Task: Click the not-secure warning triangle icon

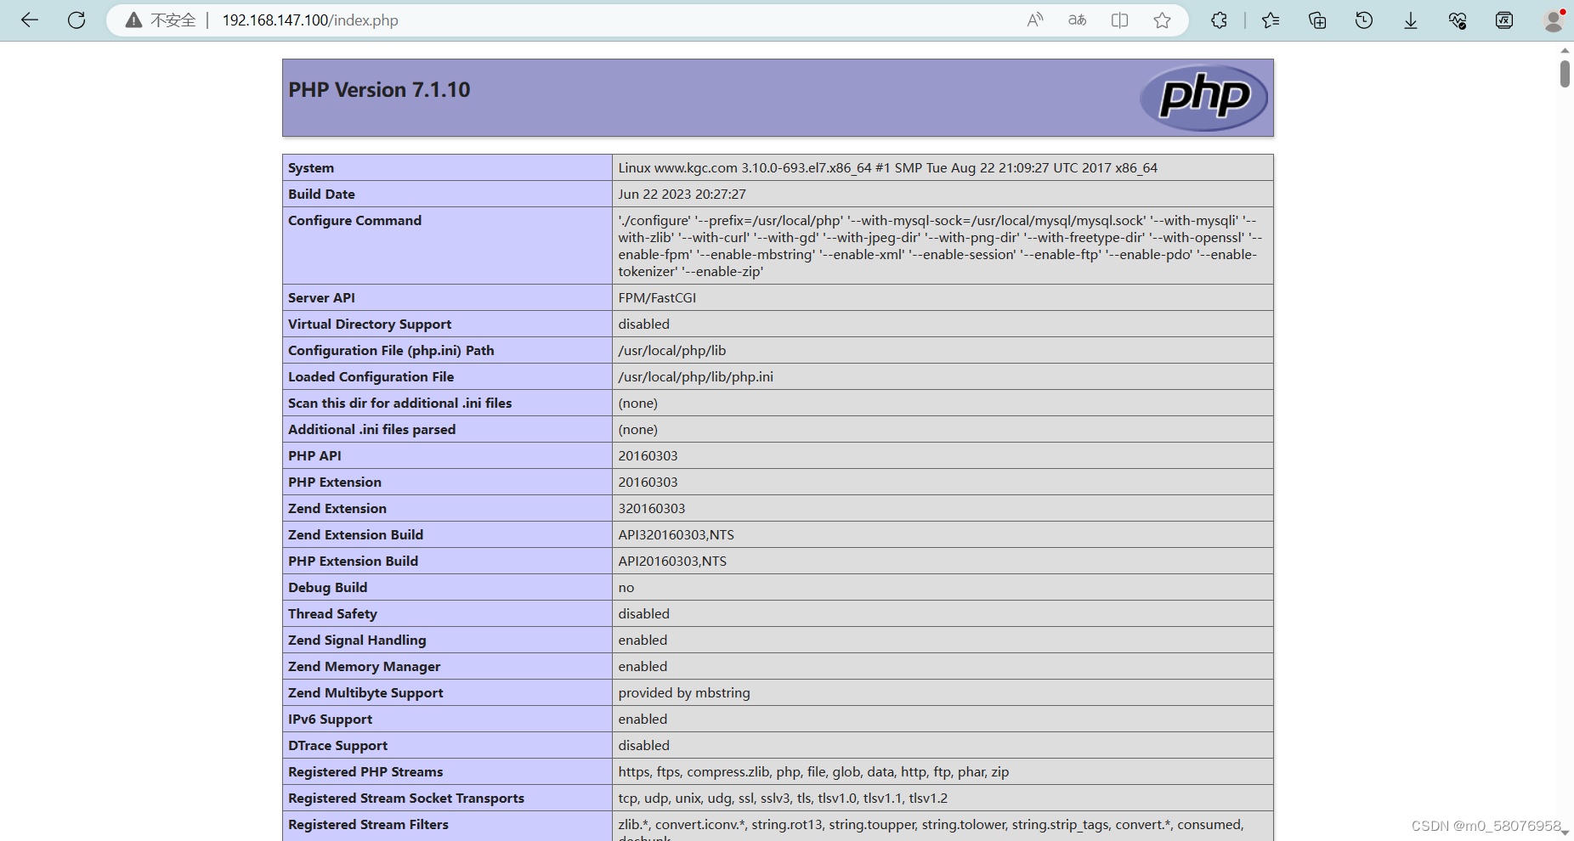Action: [x=133, y=20]
